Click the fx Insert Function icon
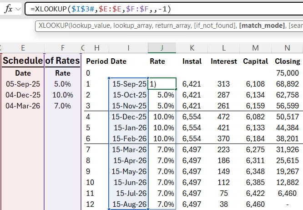The width and height of the screenshot is (303, 210). tap(8, 9)
